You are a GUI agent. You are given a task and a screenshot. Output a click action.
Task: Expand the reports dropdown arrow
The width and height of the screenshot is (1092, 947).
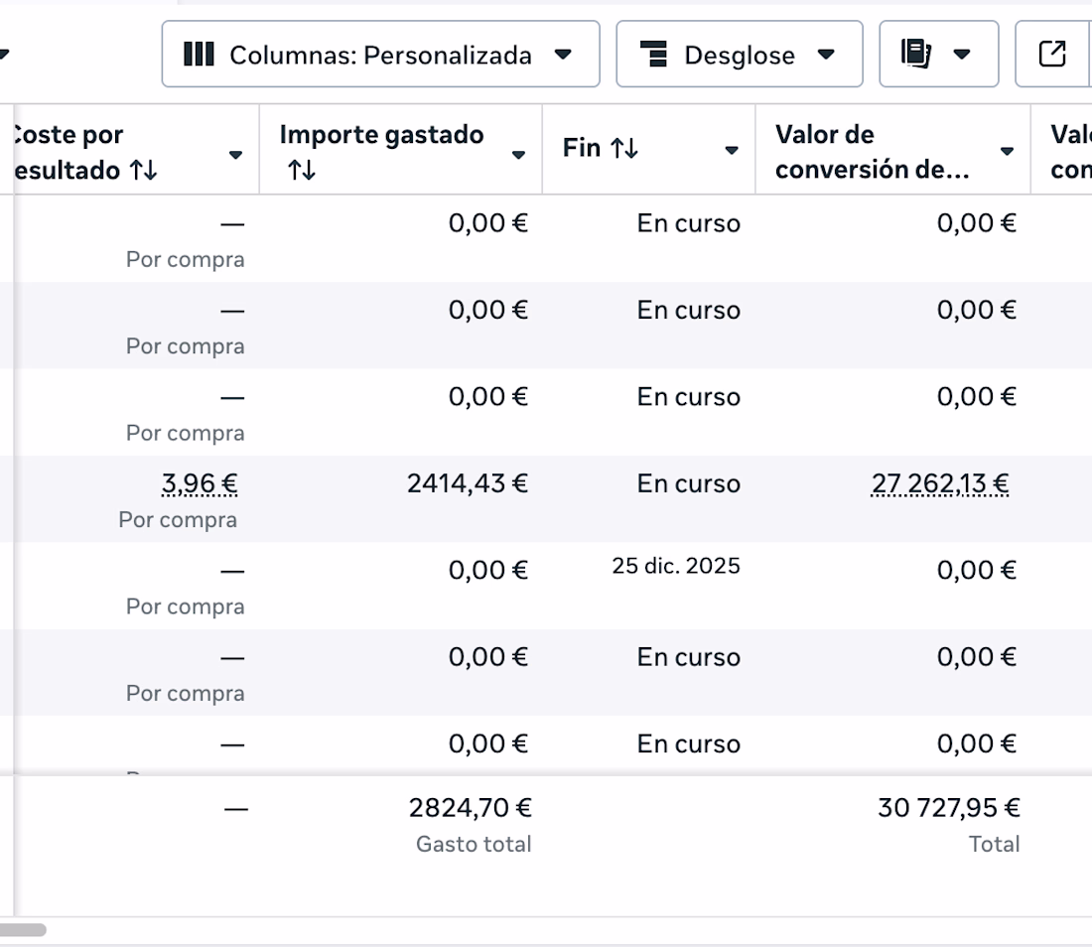(x=961, y=55)
